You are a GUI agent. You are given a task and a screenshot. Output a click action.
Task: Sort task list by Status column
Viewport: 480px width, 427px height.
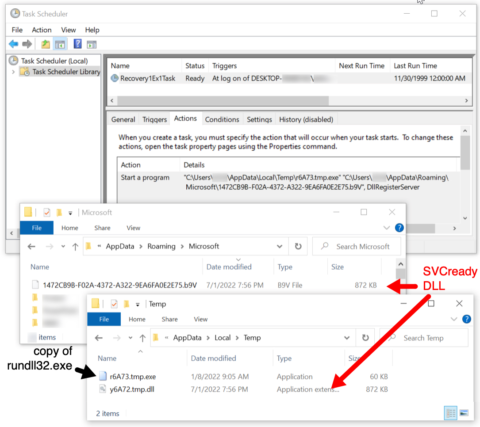click(195, 66)
